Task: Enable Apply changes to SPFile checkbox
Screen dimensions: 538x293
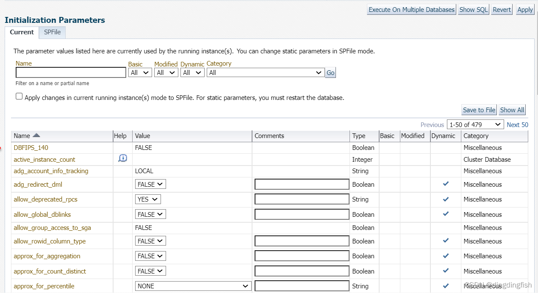Action: [19, 97]
